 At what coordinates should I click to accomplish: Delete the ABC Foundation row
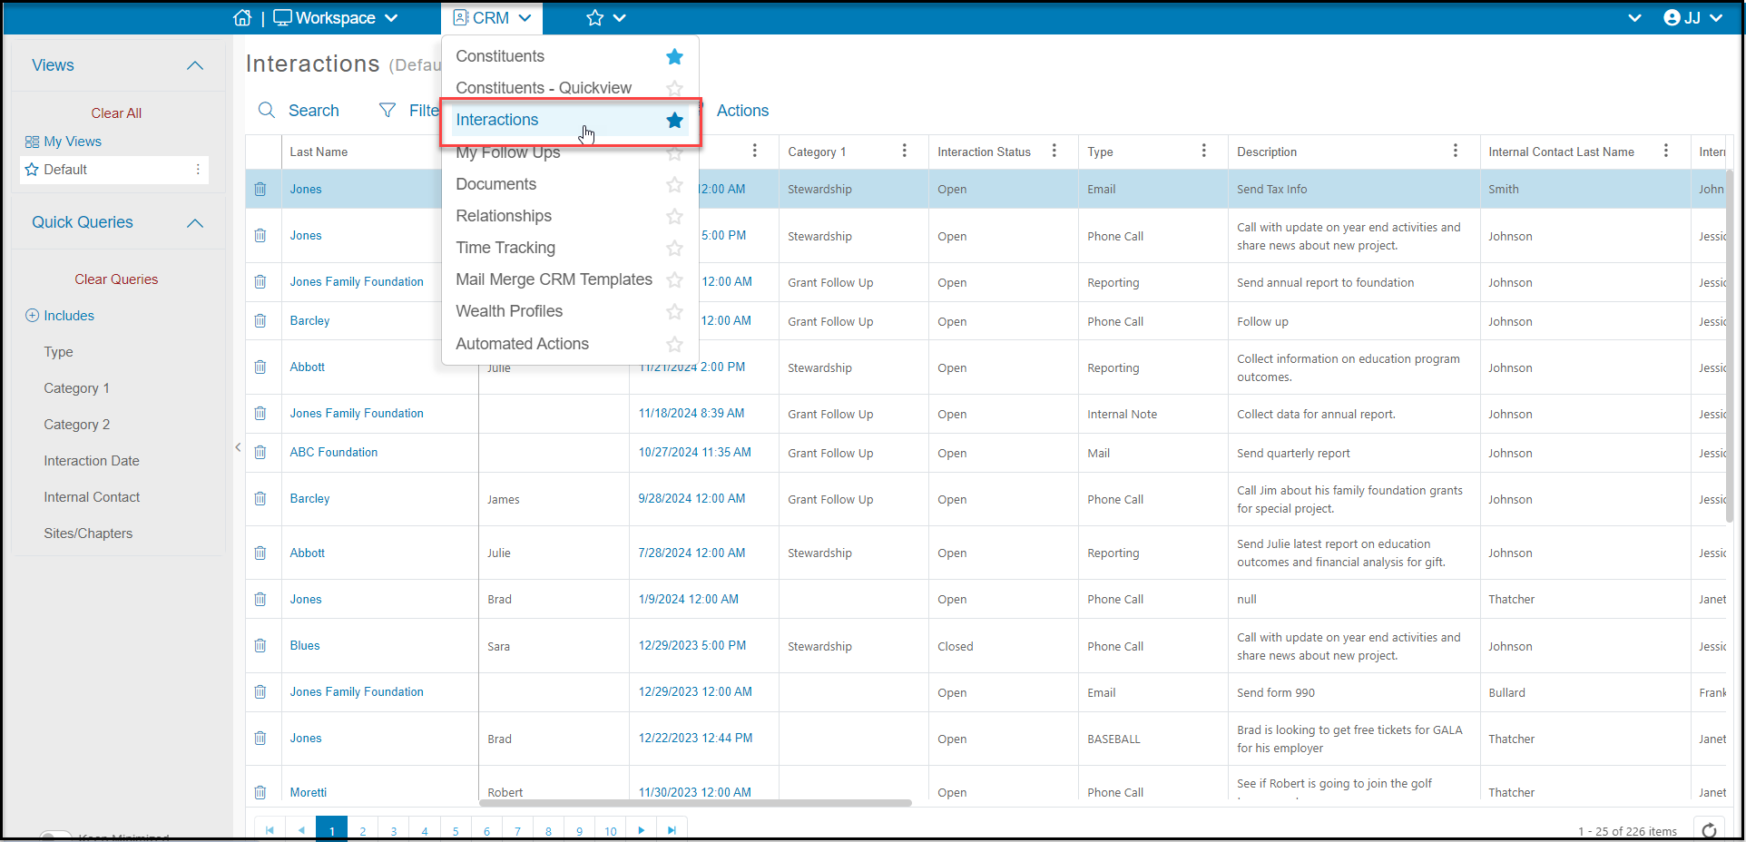tap(260, 453)
